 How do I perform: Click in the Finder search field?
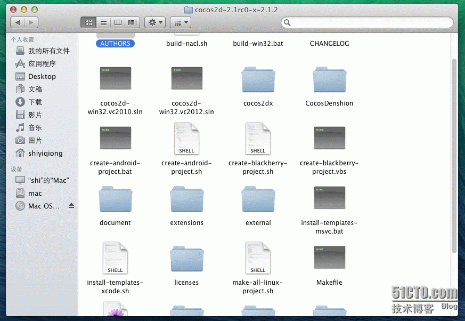tap(367, 22)
